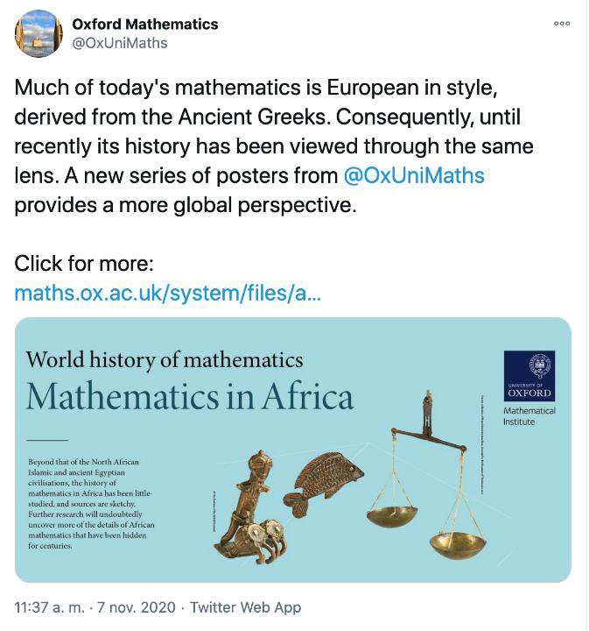
Task: Click the 'World history of mathematics' heading
Action: (x=165, y=359)
